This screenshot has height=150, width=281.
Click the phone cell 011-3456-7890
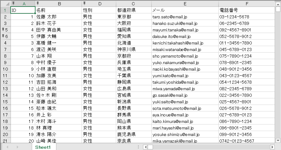(x=247, y=43)
